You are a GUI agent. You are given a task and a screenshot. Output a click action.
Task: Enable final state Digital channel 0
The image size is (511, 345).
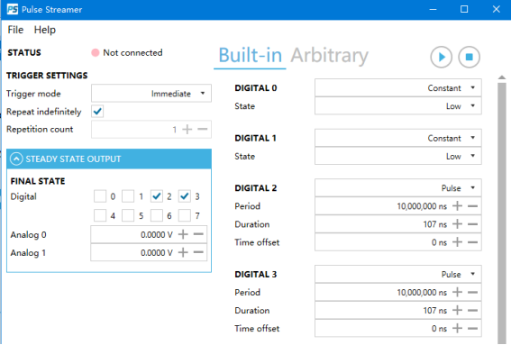[100, 196]
